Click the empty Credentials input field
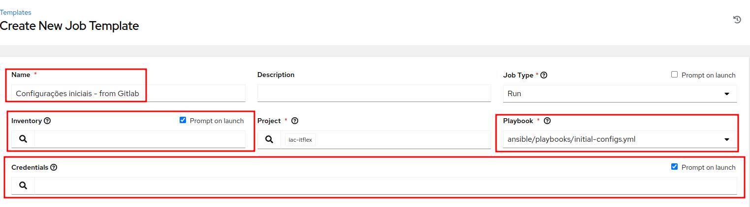 tap(386, 185)
